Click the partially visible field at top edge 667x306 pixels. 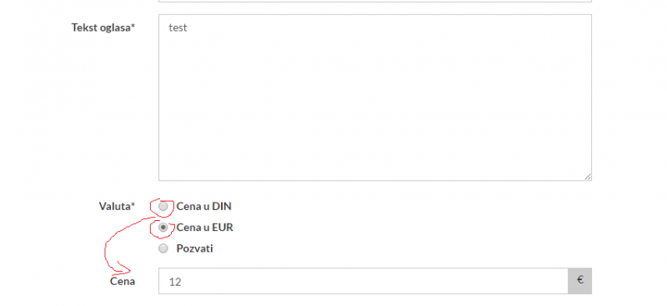click(375, 1)
